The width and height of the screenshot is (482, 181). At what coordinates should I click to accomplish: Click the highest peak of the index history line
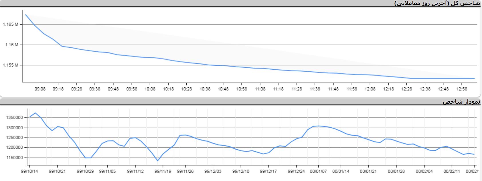click(x=35, y=113)
